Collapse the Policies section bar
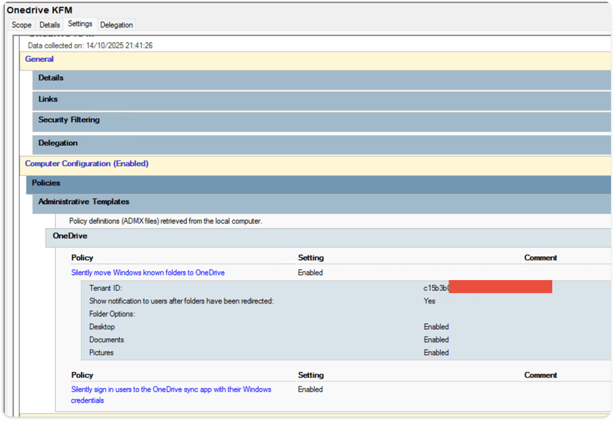 coord(46,183)
